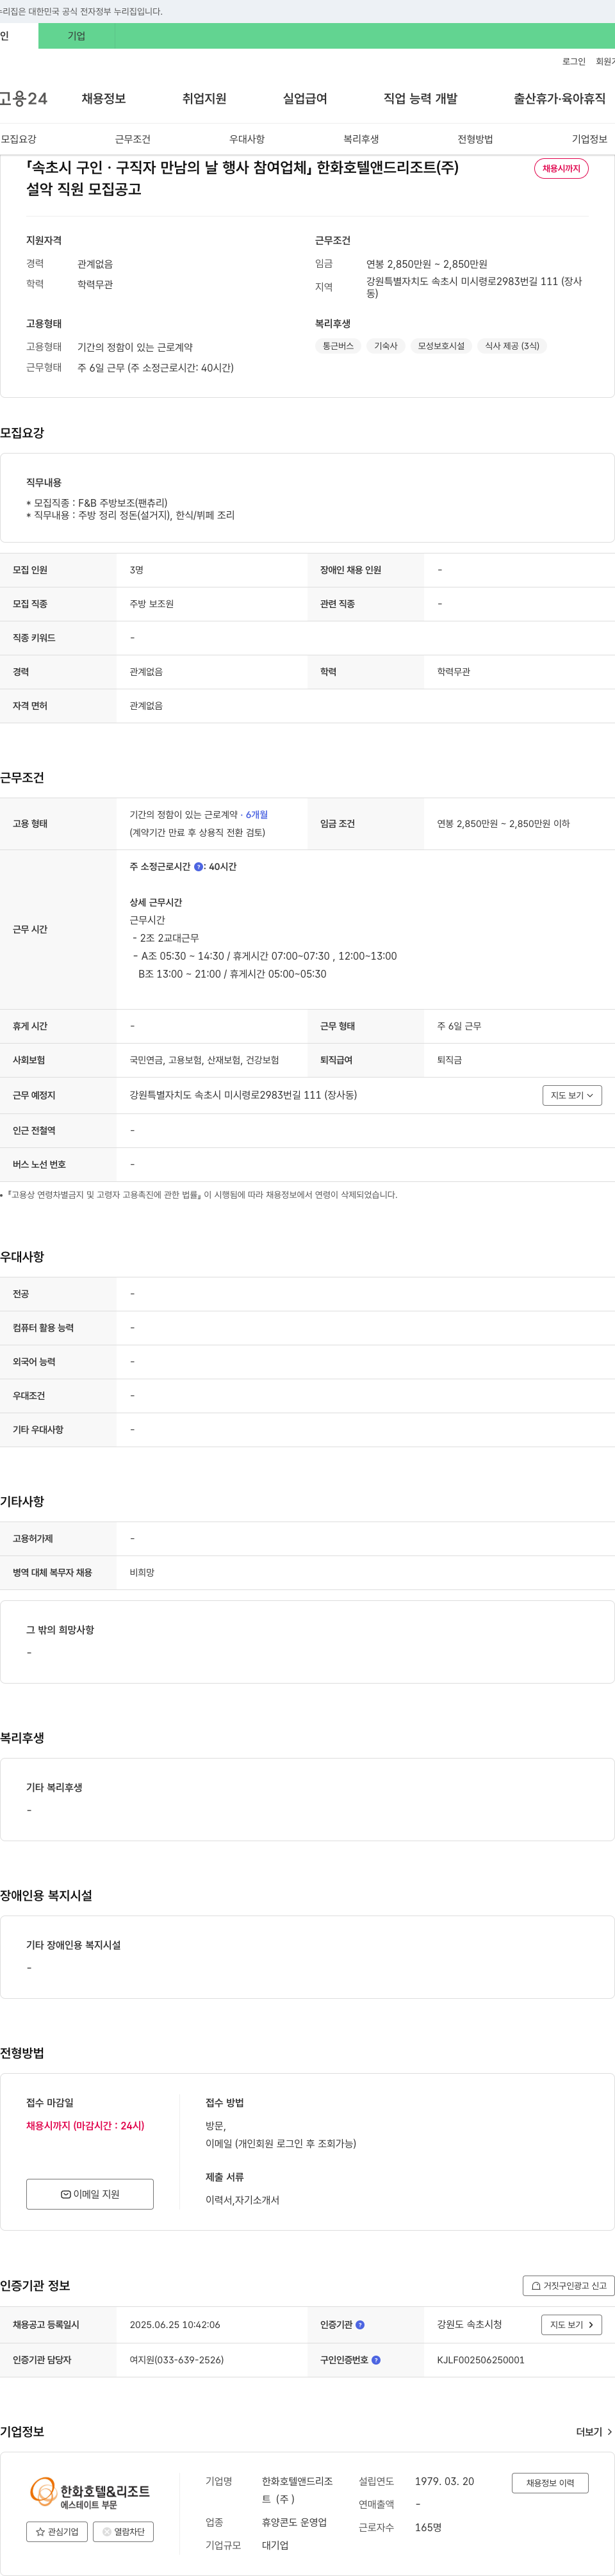This screenshot has width=615, height=2576.
Task: Jump to the 근무조건 anchor tab
Action: [x=133, y=139]
